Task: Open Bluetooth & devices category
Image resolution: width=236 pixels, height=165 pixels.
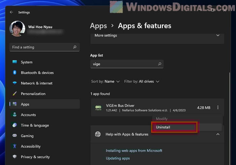Action: (x=45, y=73)
